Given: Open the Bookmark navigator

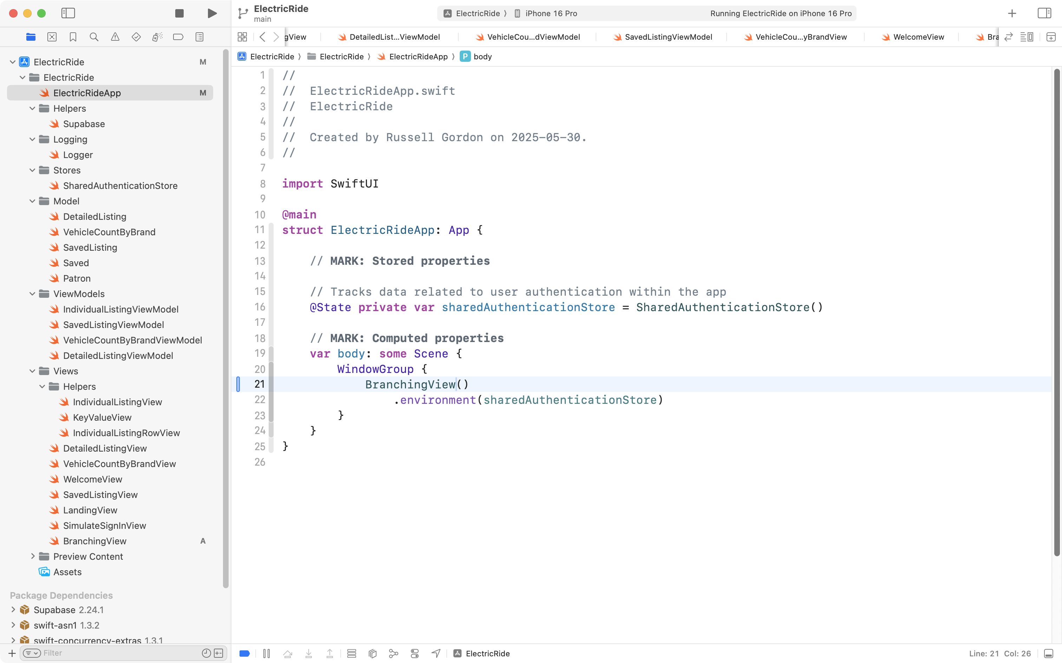Looking at the screenshot, I should click(73, 37).
